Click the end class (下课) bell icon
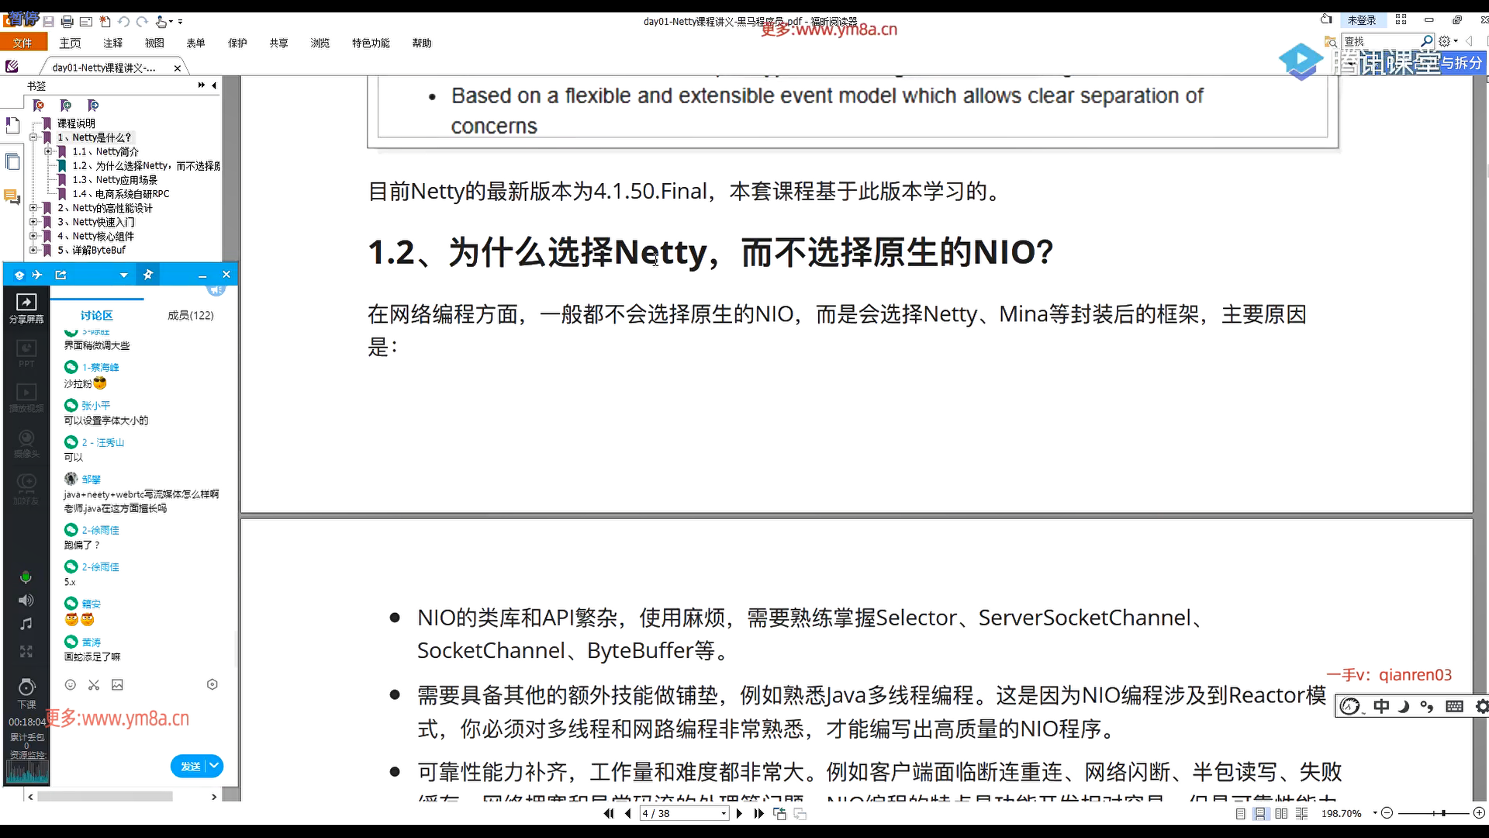 click(x=26, y=687)
